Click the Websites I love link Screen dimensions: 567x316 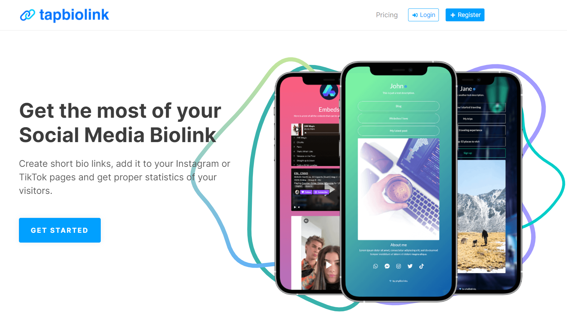399,118
